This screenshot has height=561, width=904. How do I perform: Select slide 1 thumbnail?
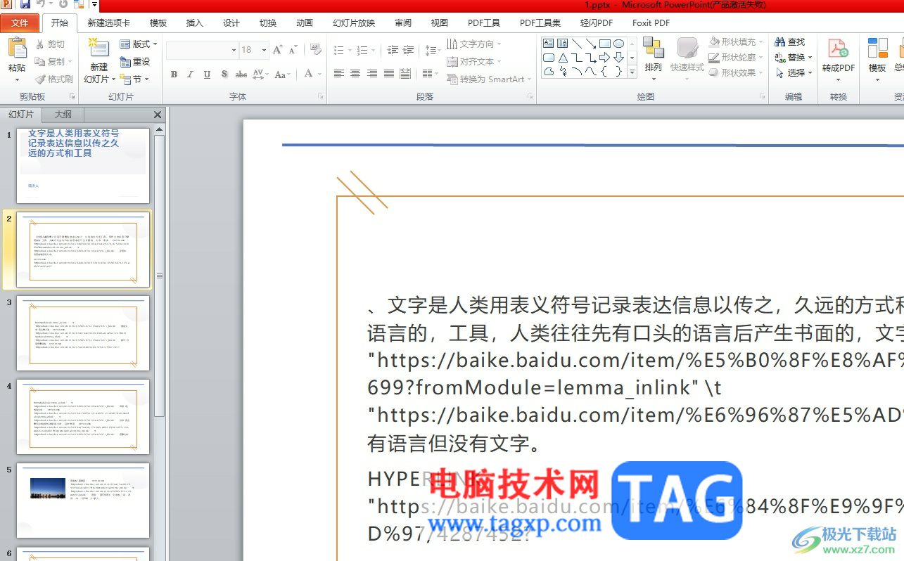point(83,166)
